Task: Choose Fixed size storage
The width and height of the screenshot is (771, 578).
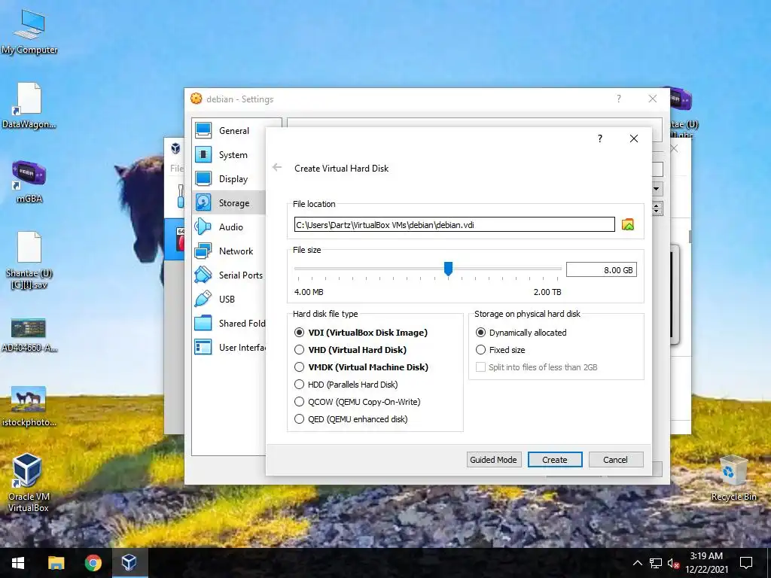Action: (501, 350)
